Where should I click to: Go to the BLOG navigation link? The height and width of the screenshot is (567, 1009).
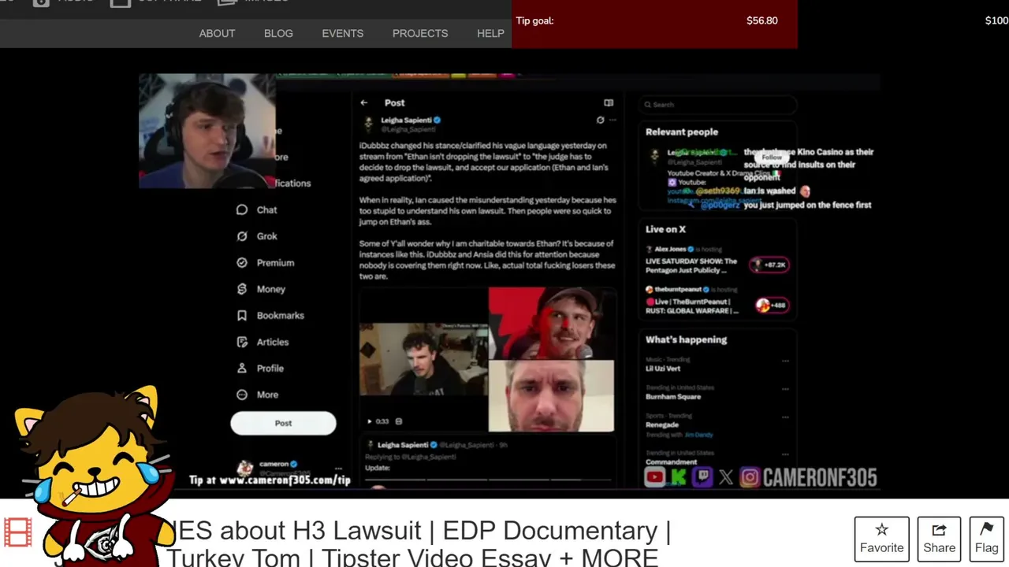point(278,33)
